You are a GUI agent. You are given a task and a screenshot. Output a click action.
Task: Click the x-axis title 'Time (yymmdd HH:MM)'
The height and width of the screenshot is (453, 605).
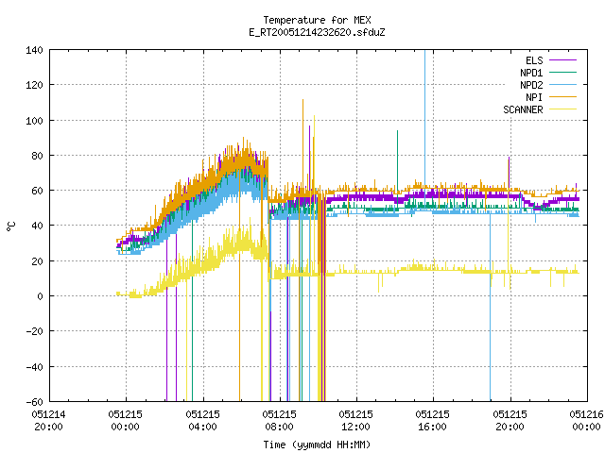[317, 445]
